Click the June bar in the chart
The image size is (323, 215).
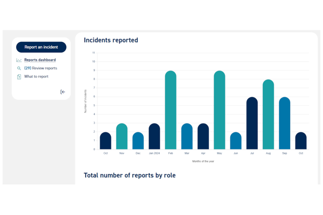tap(236, 141)
